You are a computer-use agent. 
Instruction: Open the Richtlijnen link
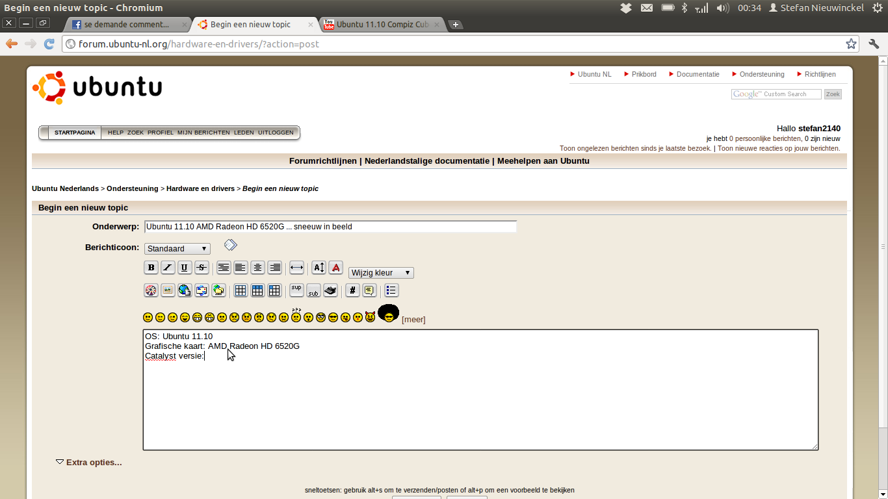point(820,74)
